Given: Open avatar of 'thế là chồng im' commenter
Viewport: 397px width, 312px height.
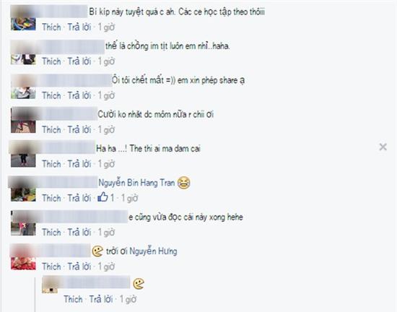Looking at the screenshot, I should [x=23, y=52].
